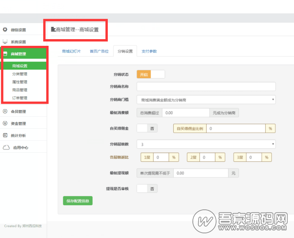Toggle the 提现是否审核 switch
The height and width of the screenshot is (238, 294).
147,189
